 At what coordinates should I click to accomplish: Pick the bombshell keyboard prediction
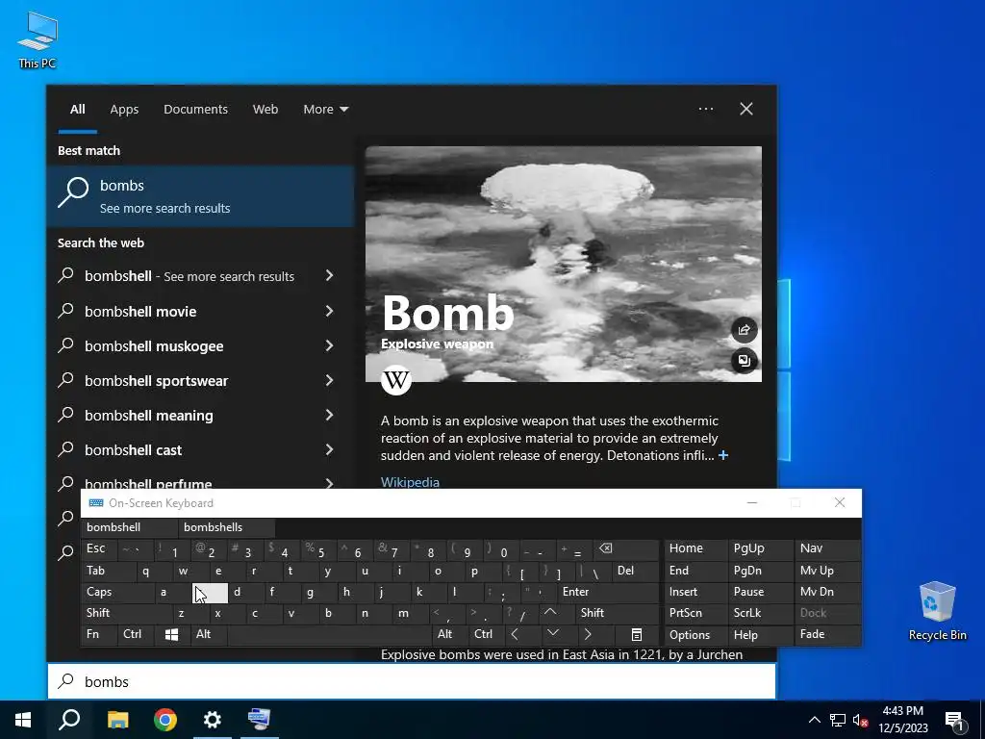(130, 527)
